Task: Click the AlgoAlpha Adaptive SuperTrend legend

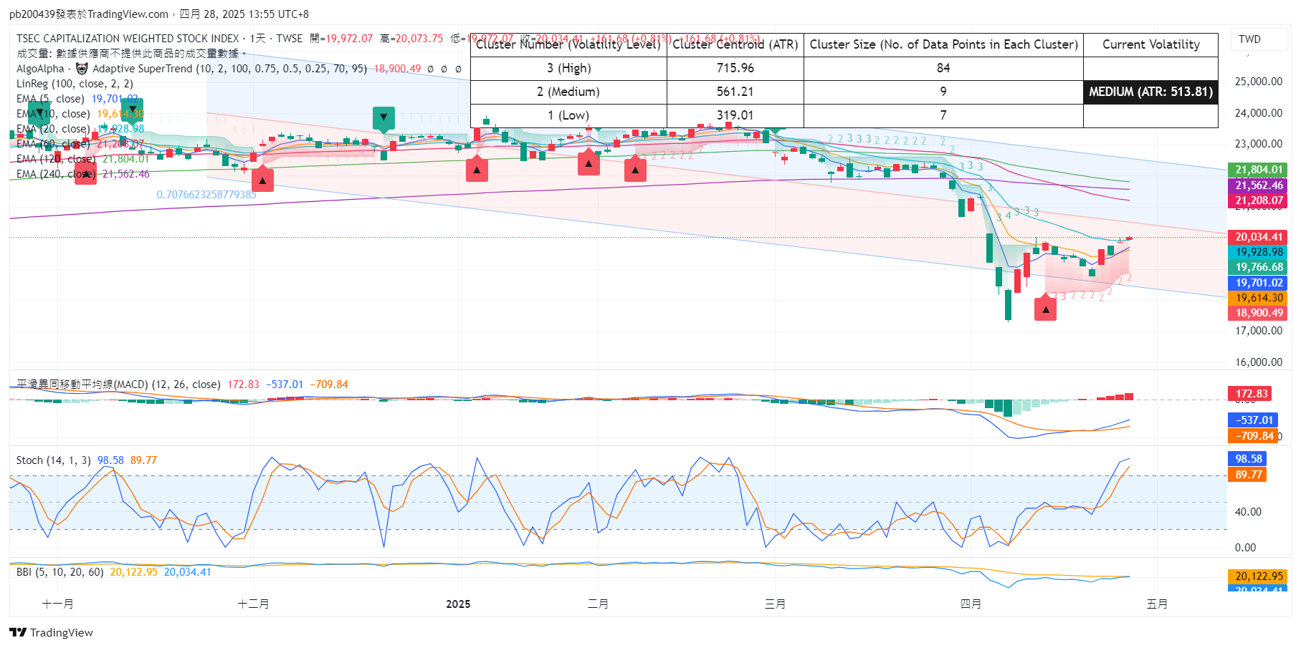Action: click(191, 69)
